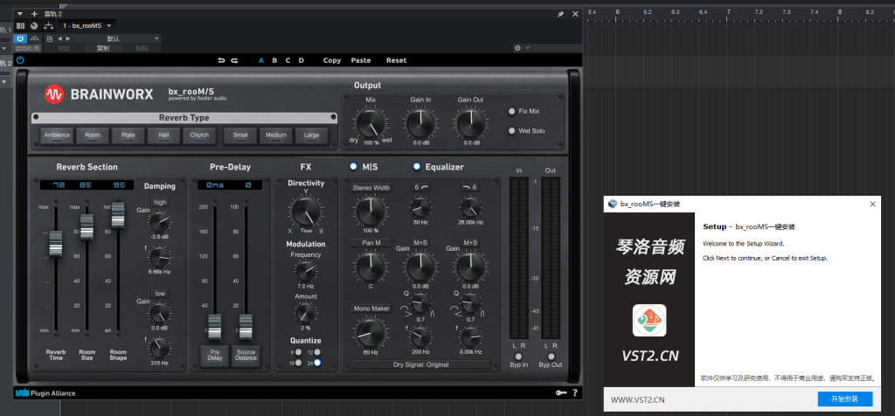
Task: Click the blue plugin power icon
Action: (x=20, y=60)
